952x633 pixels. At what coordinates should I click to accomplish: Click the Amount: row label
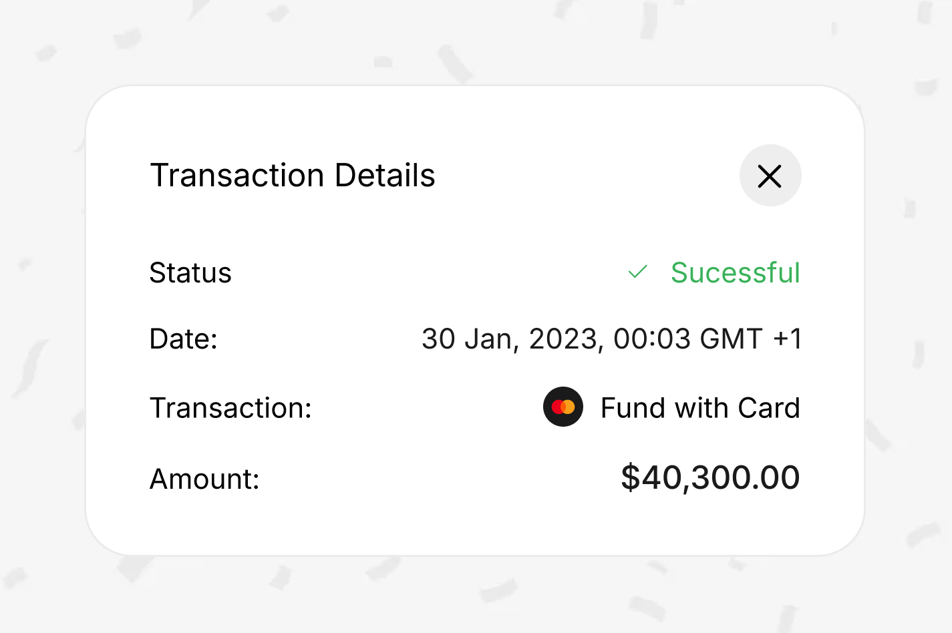(x=204, y=479)
